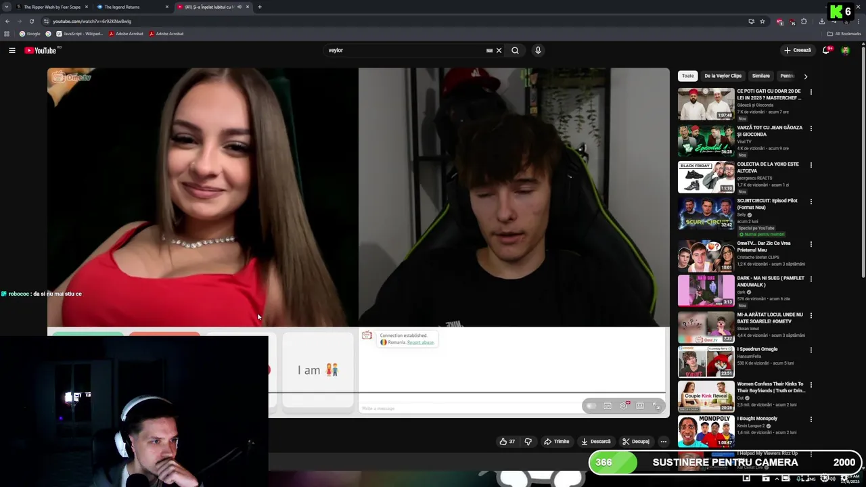
Task: Open Chrome extensions puzzle icon
Action: (x=804, y=21)
